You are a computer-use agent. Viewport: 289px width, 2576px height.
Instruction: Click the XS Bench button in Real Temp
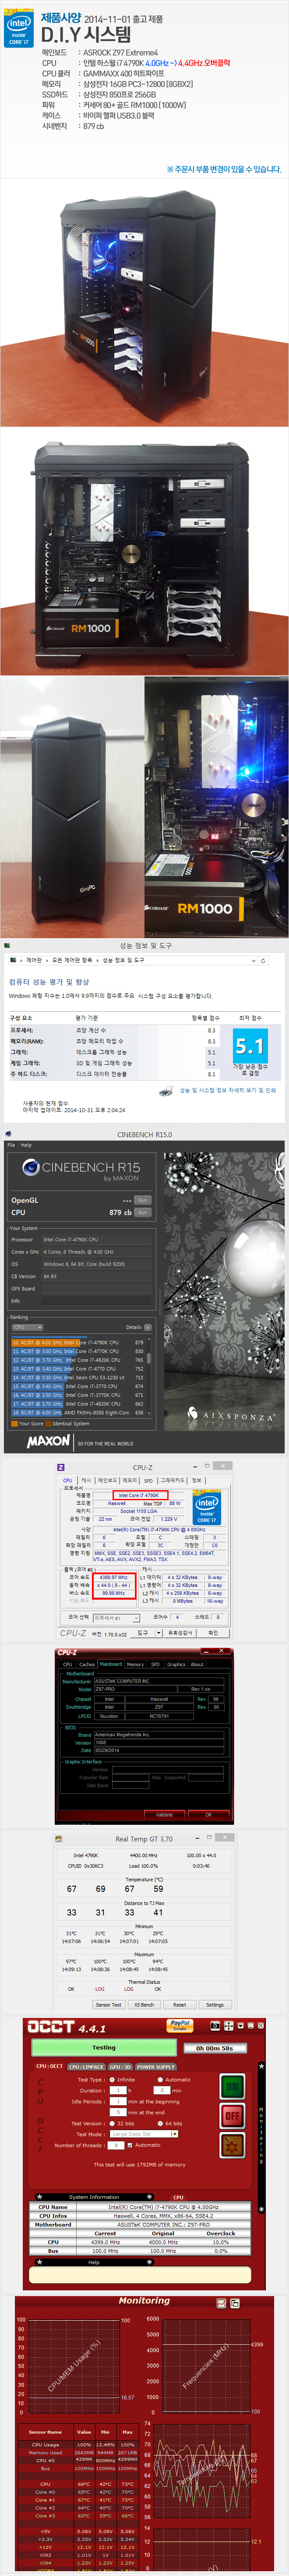pyautogui.click(x=144, y=2004)
